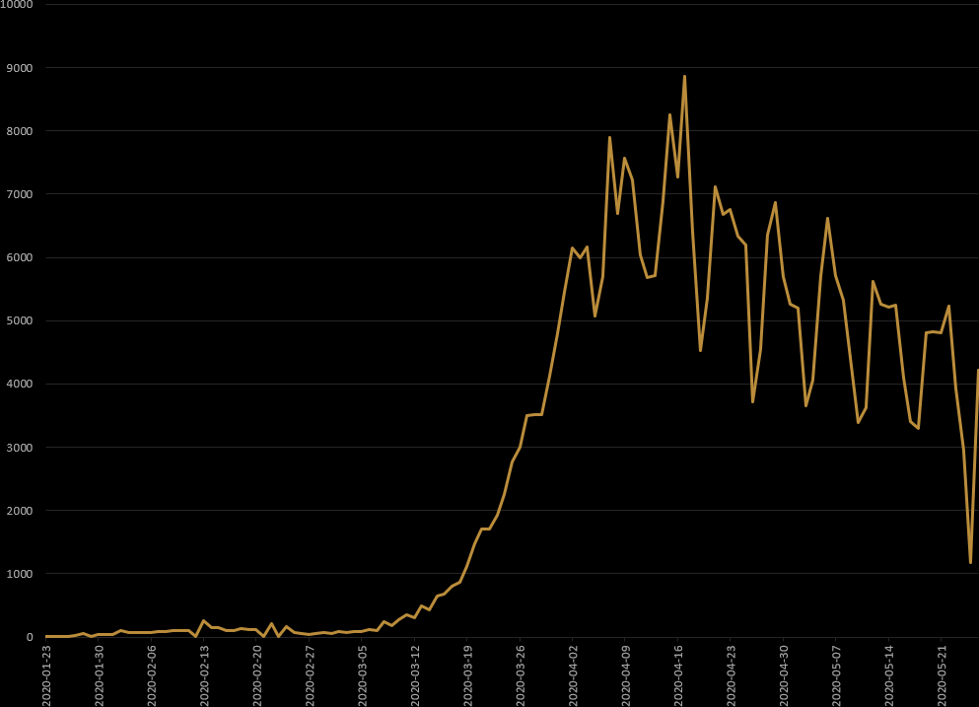
Task: Select the 2020-04-30 date label
Action: pos(785,674)
